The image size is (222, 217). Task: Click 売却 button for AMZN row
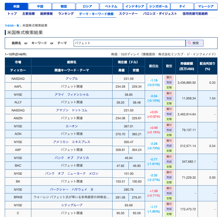[169, 114]
